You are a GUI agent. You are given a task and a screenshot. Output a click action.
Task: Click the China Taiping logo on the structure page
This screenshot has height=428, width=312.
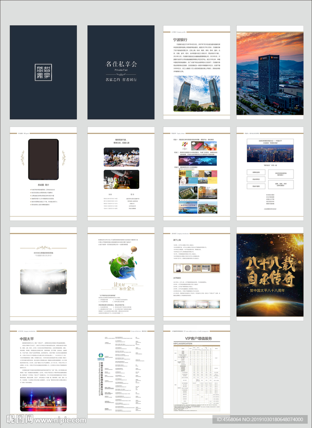click(101, 356)
